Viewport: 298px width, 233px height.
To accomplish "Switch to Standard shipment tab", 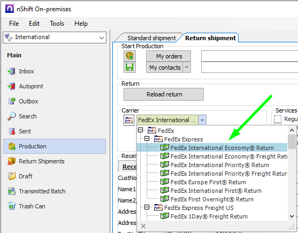I will coord(151,38).
